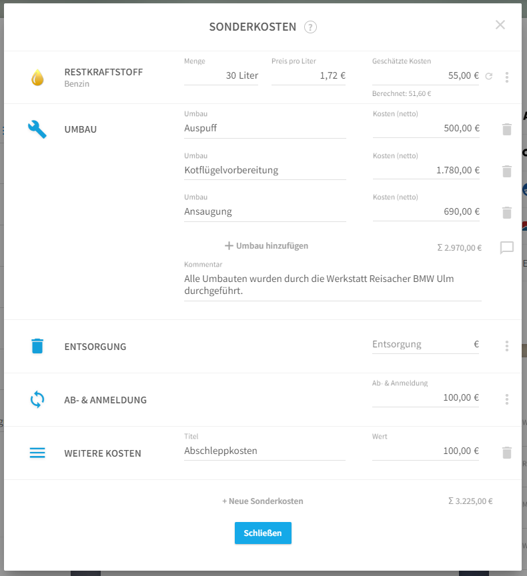The width and height of the screenshot is (527, 576).
Task: Delete the Kotflügelvorbereitung entry
Action: [x=507, y=171]
